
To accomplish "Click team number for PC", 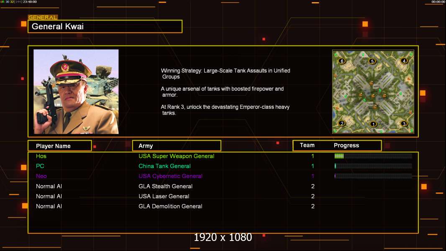I will coord(313,166).
